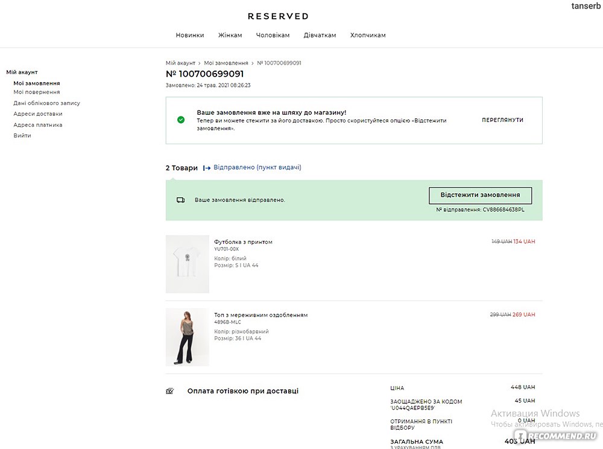Click Оплата готівкою при доставці text
The height and width of the screenshot is (449, 603).
242,391
